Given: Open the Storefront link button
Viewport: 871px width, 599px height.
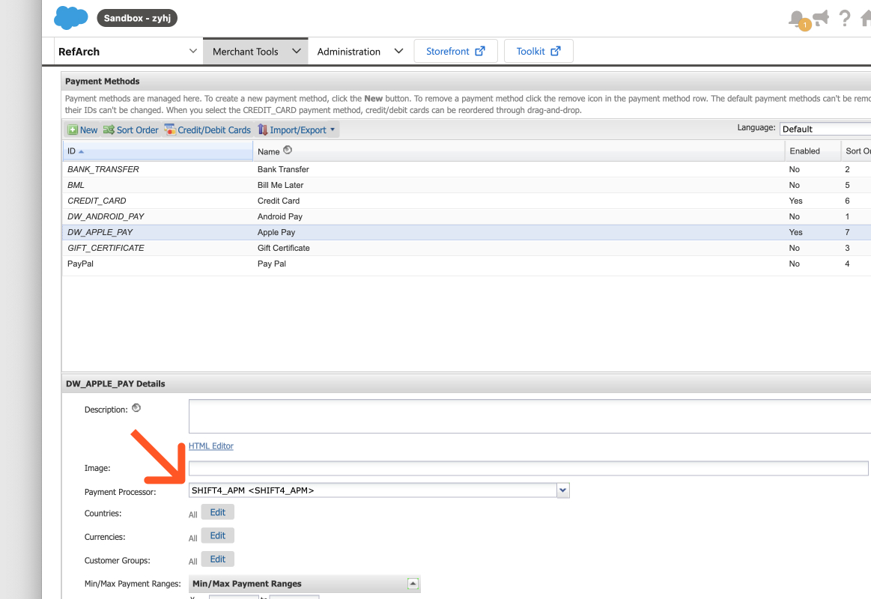Looking at the screenshot, I should (x=455, y=51).
